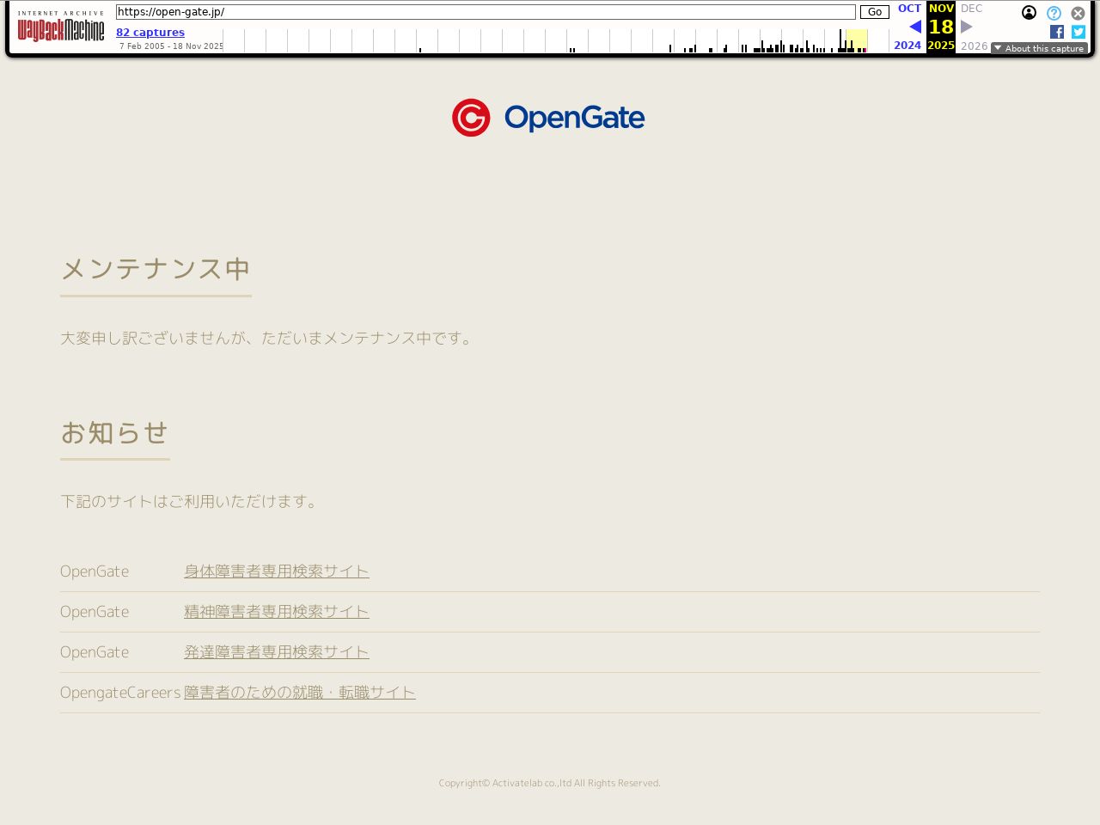The height and width of the screenshot is (825, 1100).
Task: Open the user account icon
Action: [x=1029, y=13]
